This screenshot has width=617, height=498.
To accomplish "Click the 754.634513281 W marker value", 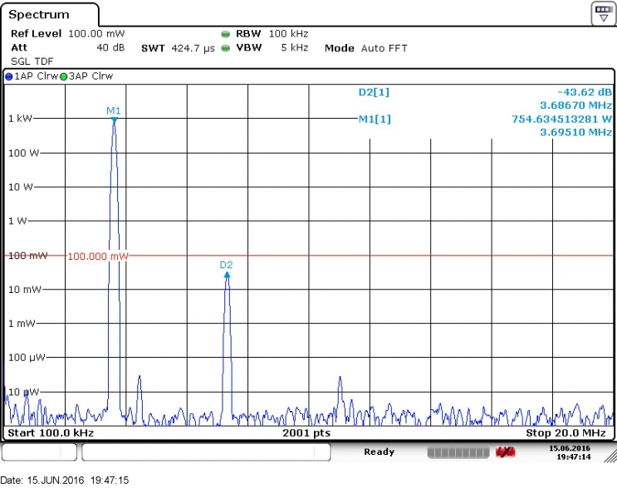I will pyautogui.click(x=562, y=119).
